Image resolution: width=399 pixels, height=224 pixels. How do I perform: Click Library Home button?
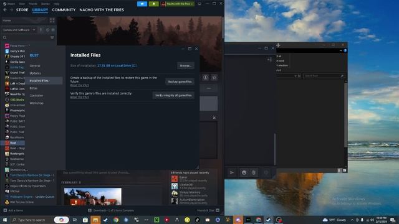pyautogui.click(x=24, y=21)
